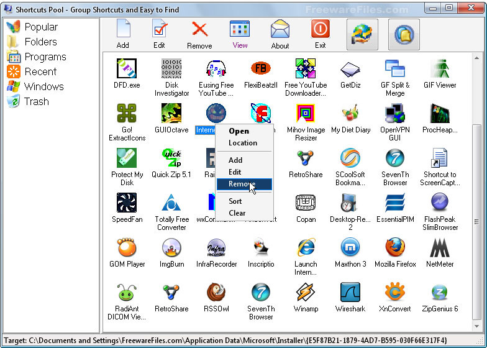487x348 pixels.
Task: Click the Edit toolbar button
Action: click(x=159, y=34)
